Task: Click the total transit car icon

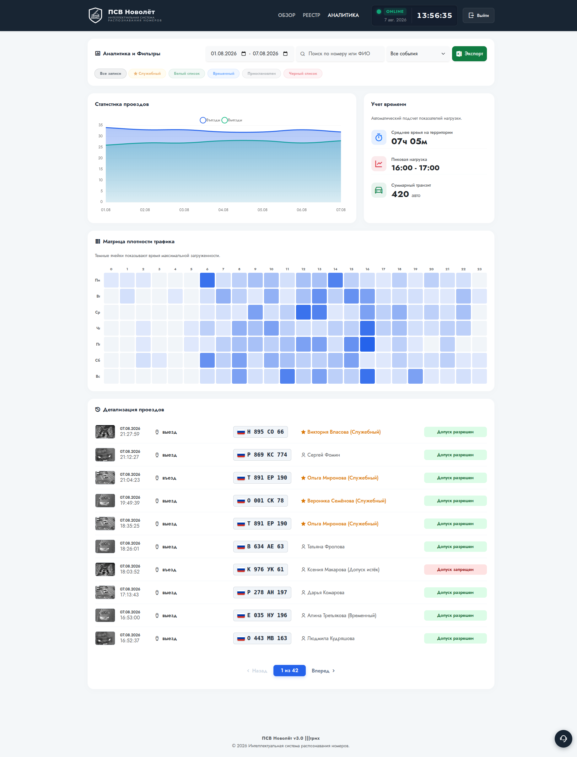Action: coord(379,190)
